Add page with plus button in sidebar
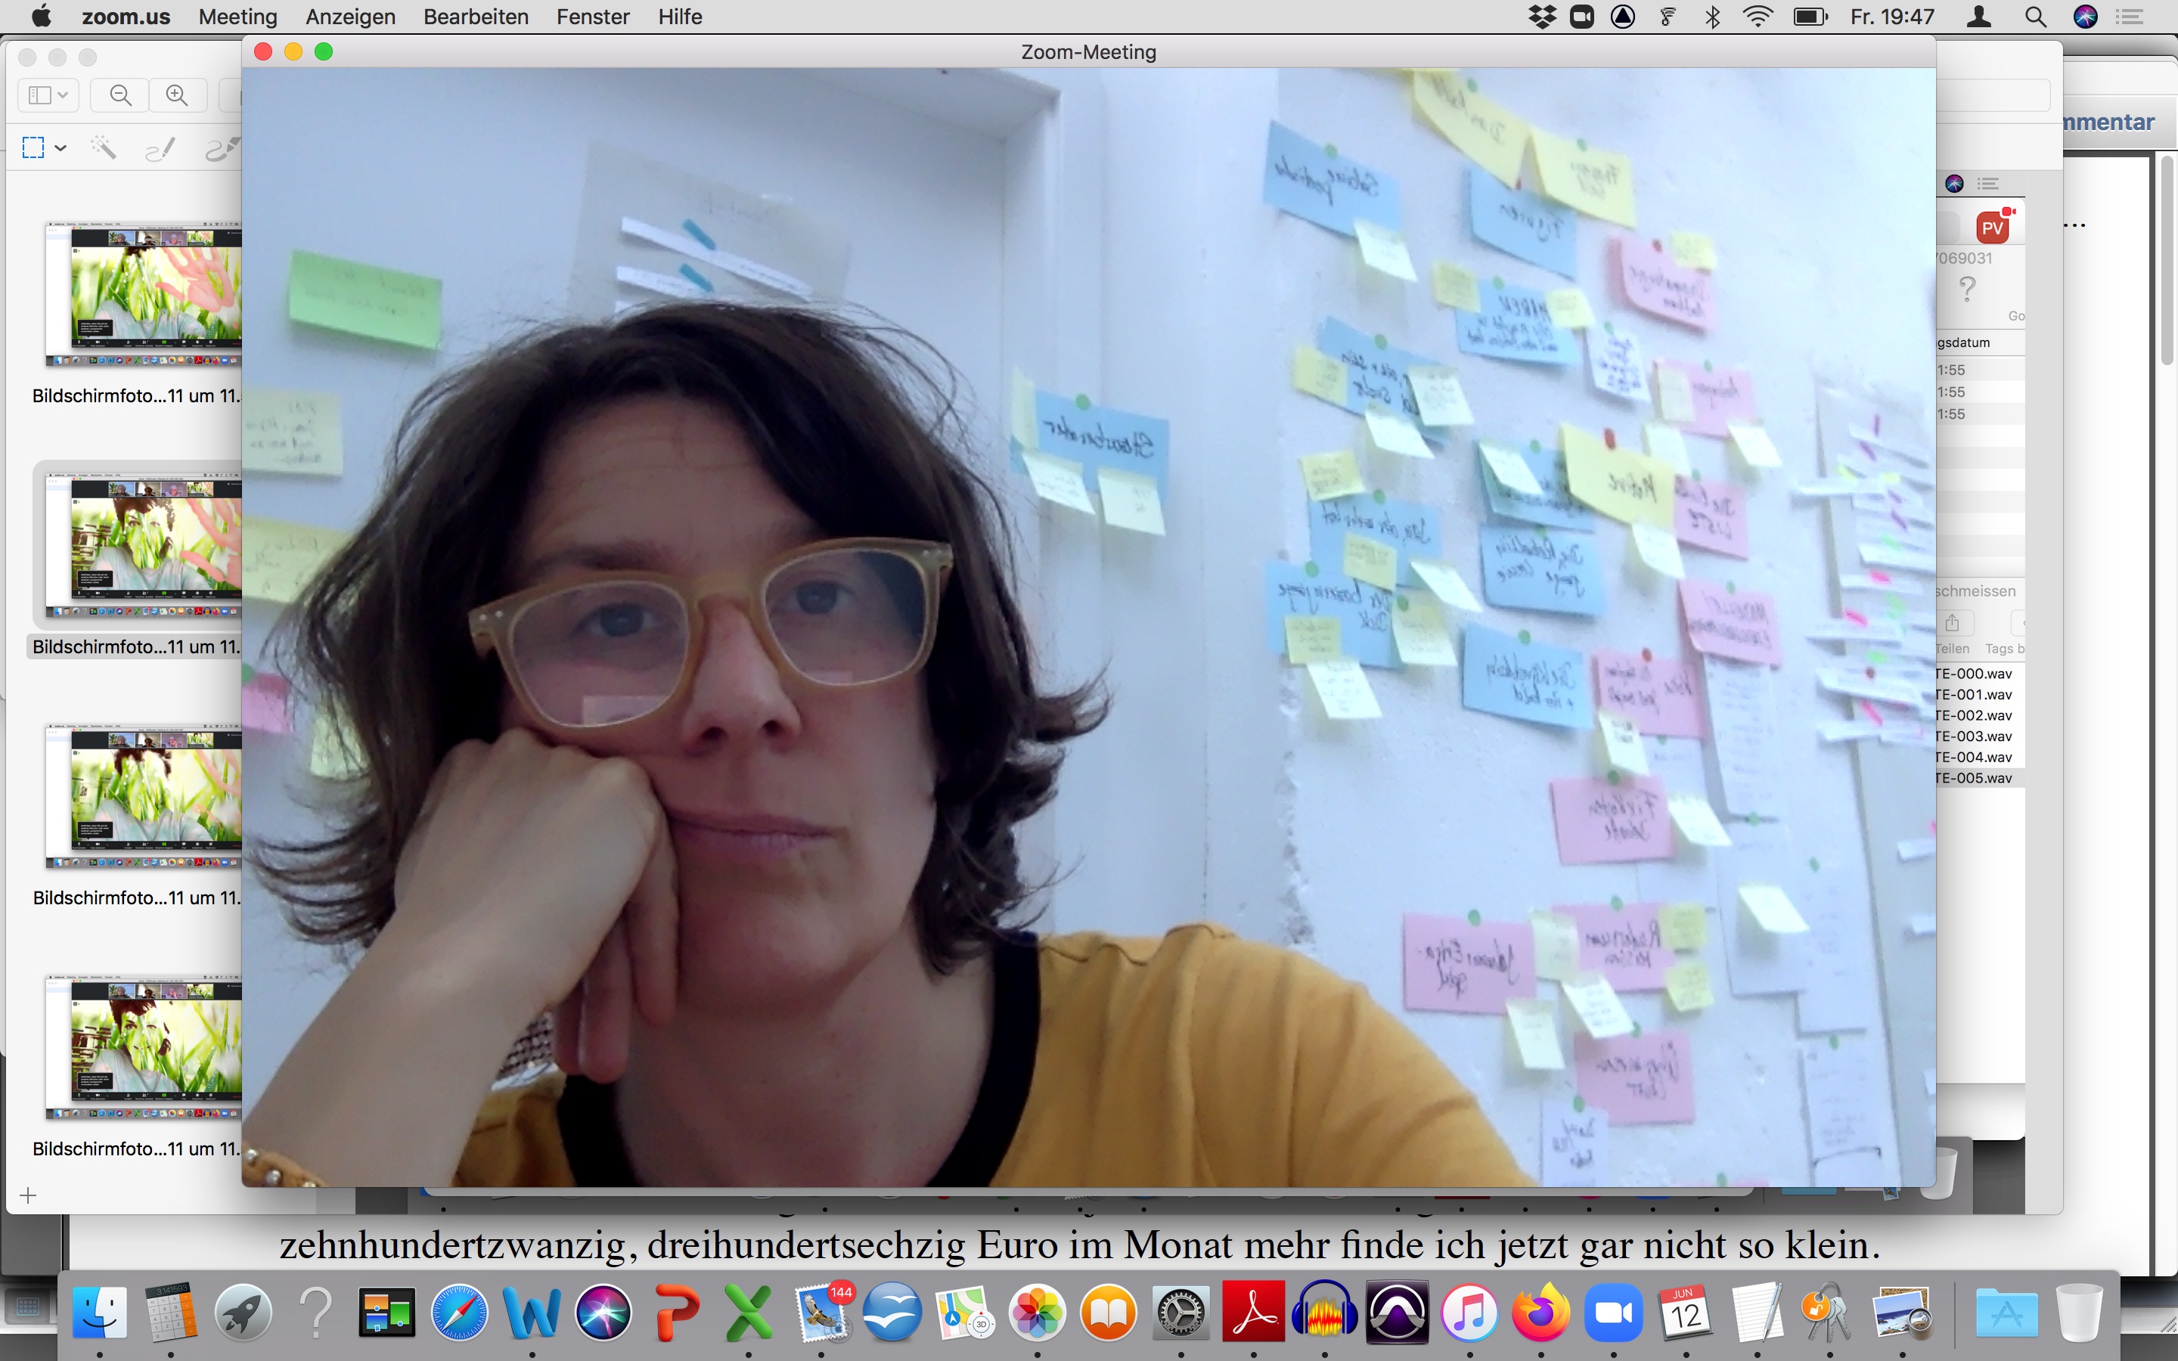The image size is (2178, 1361). pos(28,1195)
